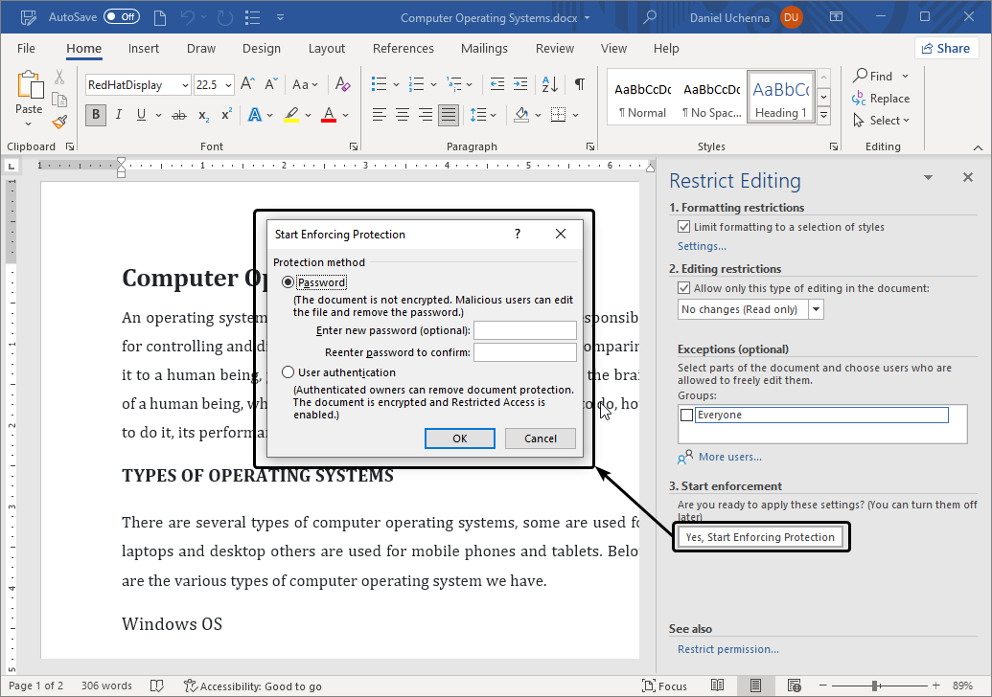Screen dimensions: 992x697
Task: Click Yes, Start Enforcing Protection
Action: 760,537
